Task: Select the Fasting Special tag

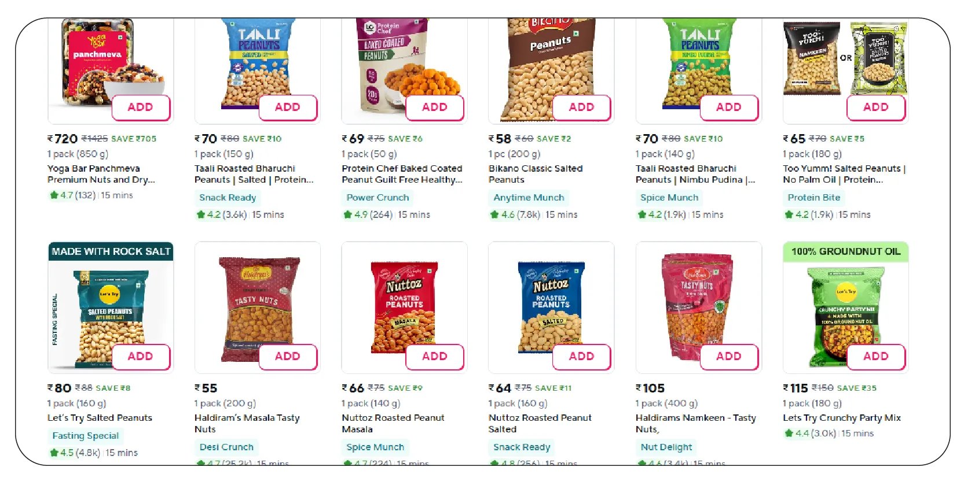Action: pyautogui.click(x=85, y=435)
